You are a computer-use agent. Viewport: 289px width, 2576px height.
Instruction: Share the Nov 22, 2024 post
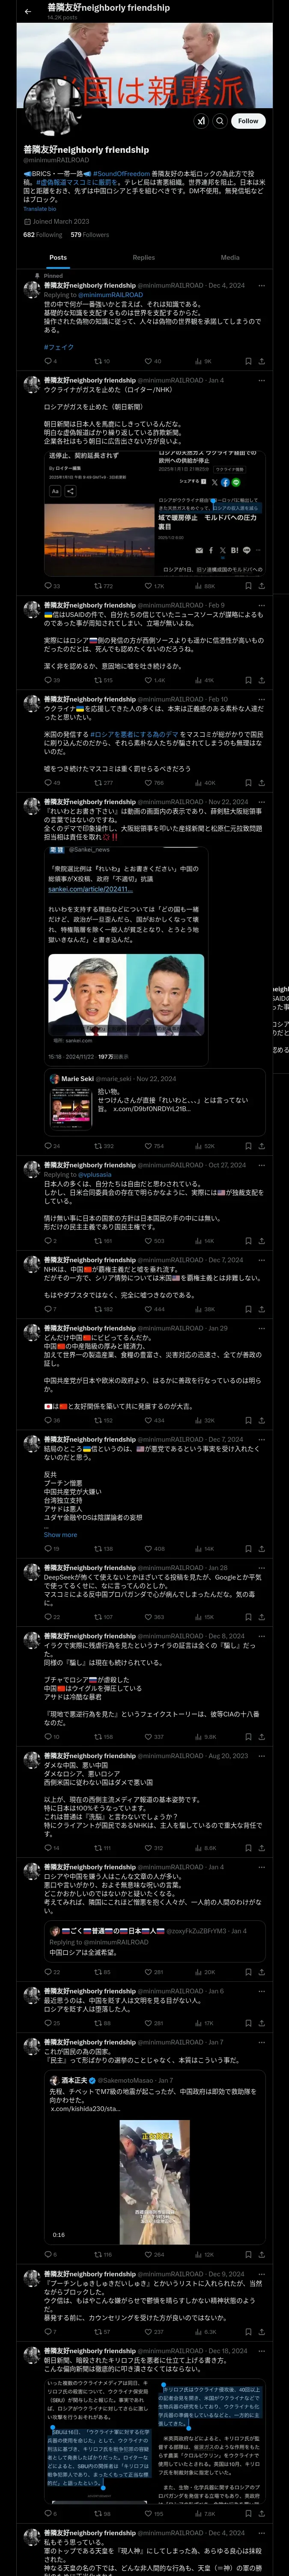pos(261,1146)
